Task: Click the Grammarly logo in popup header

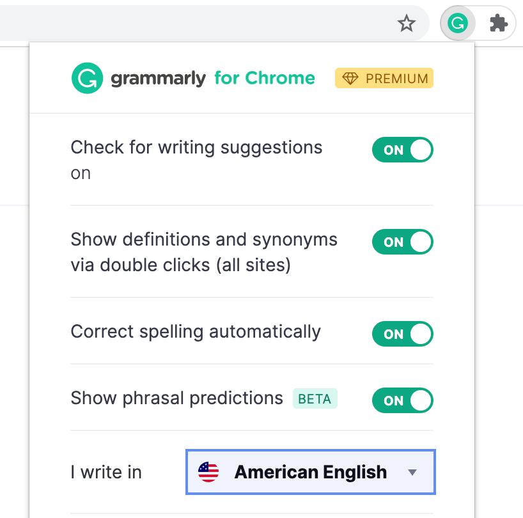Action: [87, 79]
